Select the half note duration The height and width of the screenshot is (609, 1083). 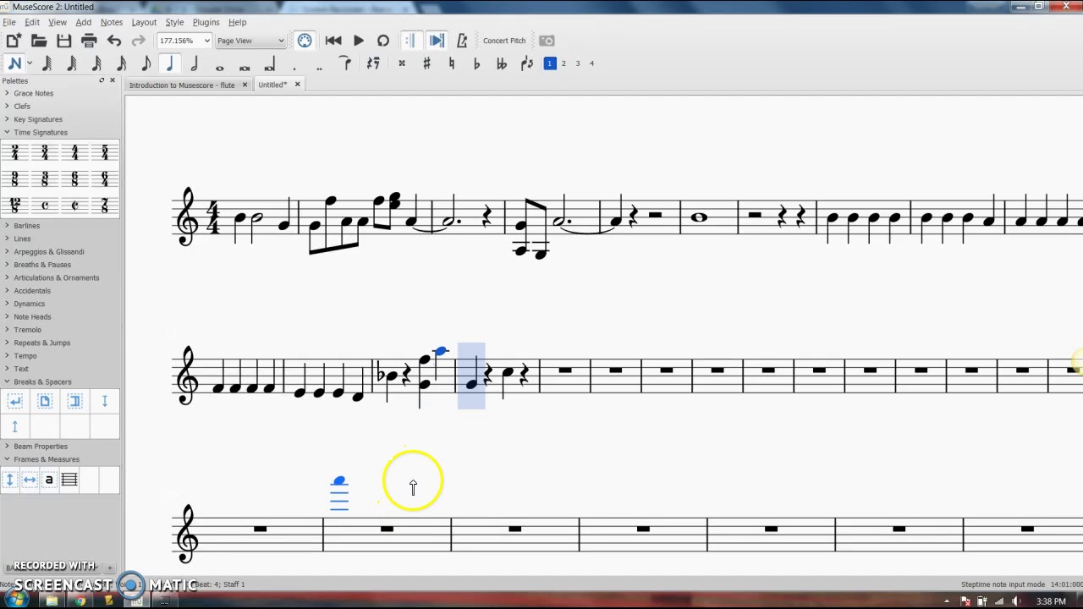195,63
